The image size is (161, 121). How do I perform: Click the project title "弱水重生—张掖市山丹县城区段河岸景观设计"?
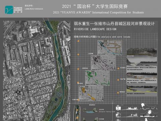coord(114,24)
